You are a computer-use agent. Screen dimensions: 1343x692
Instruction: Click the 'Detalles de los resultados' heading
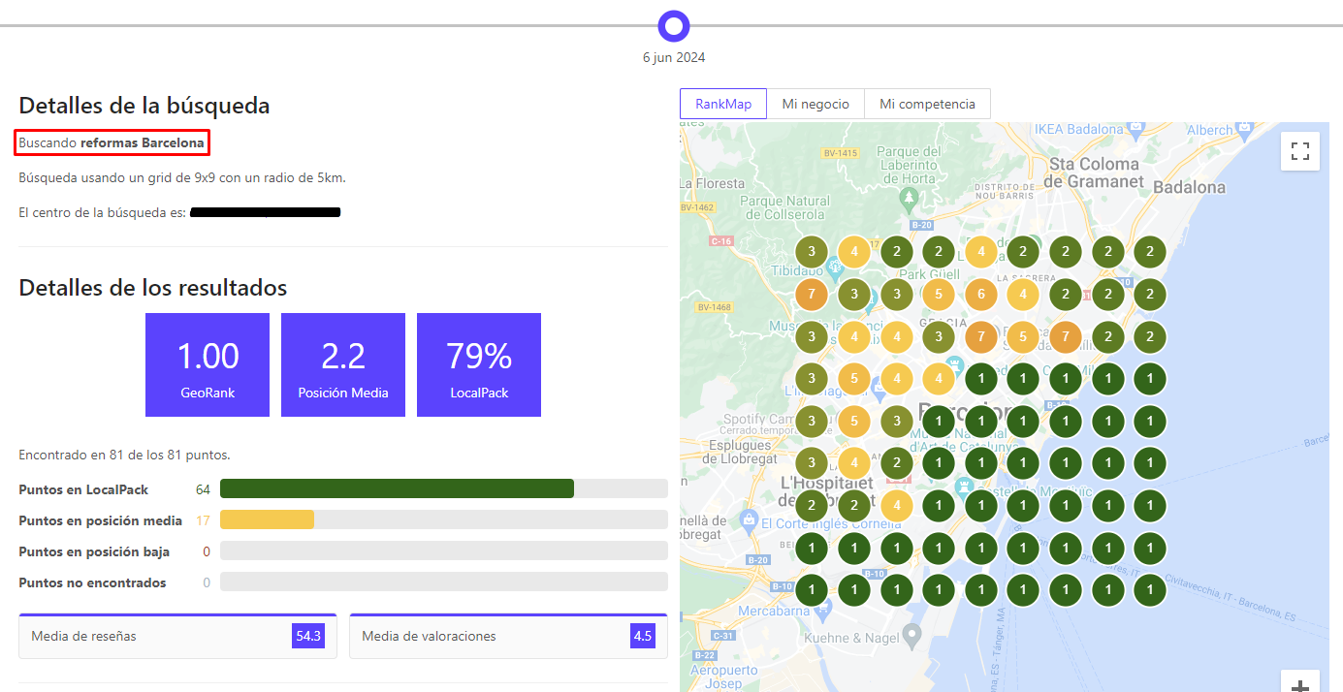pos(153,288)
